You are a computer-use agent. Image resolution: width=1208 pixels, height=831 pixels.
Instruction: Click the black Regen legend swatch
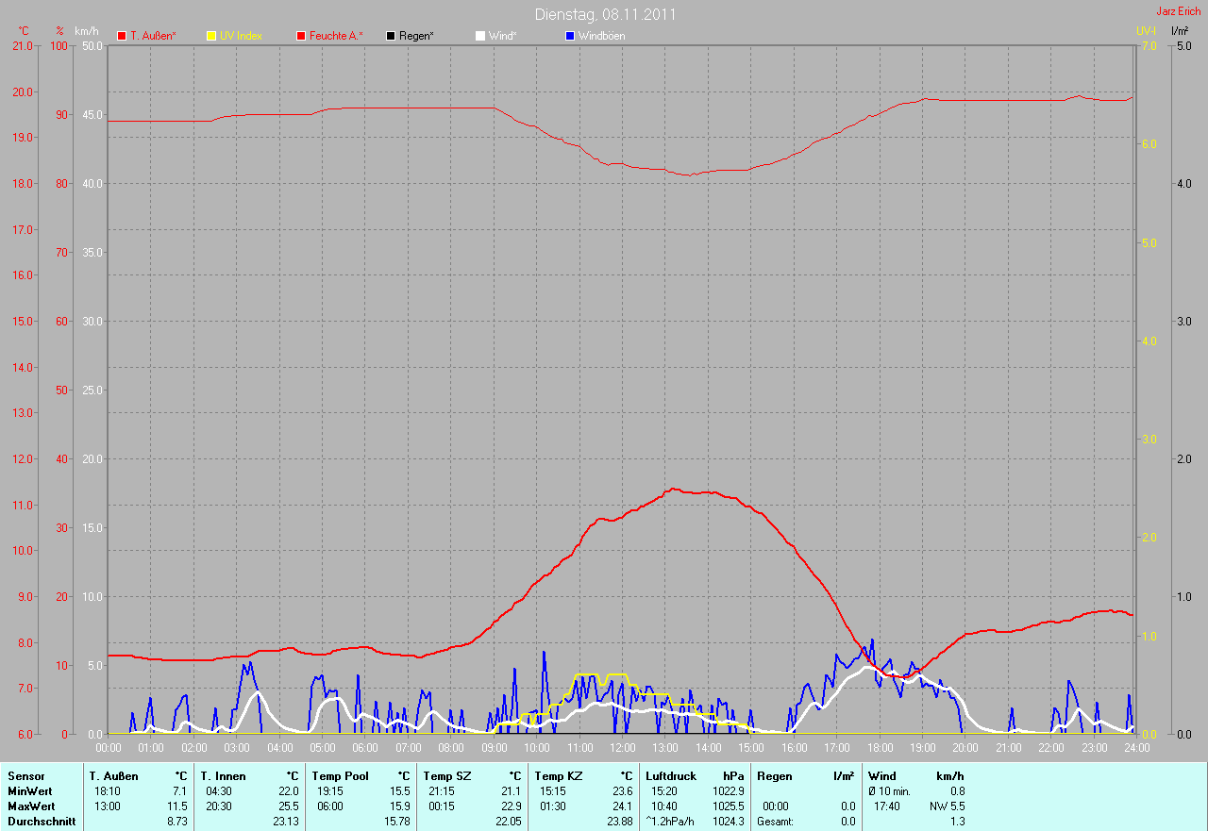tap(391, 36)
